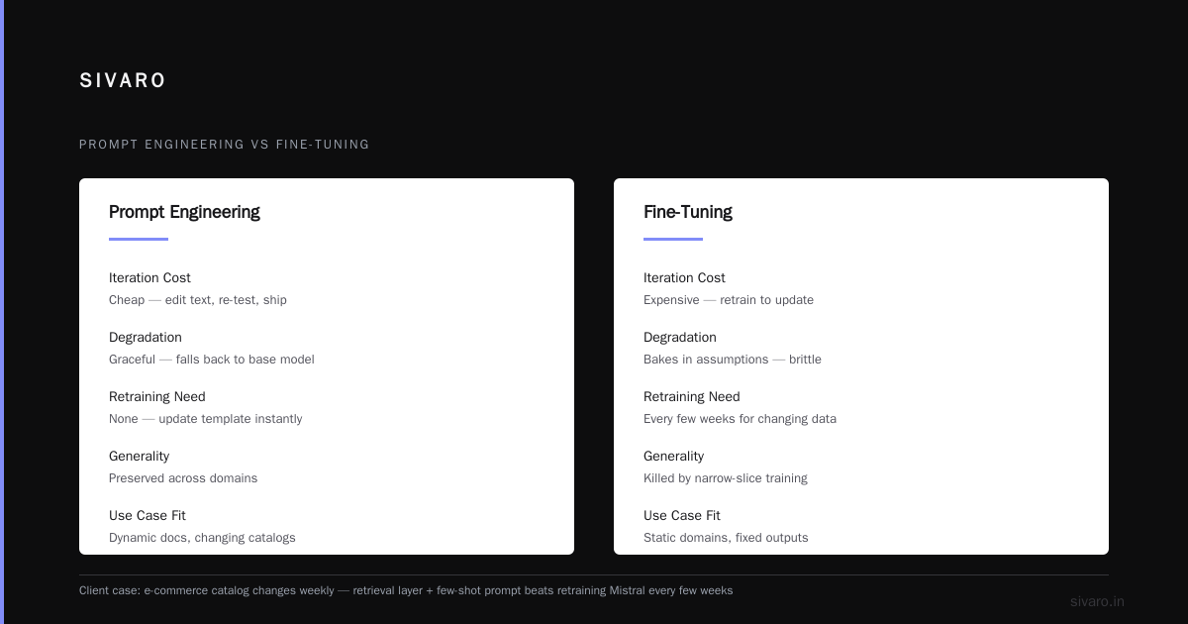Screen dimensions: 1188x624
Task: Click 'Graceful — falls back to base model'
Action: [x=212, y=360]
